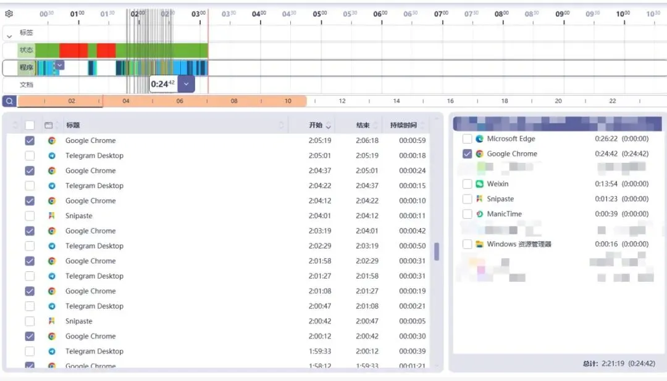Uncheck Google Chrome row starting 2:05:19
Screen dimensions: 667x381
[x=30, y=141]
